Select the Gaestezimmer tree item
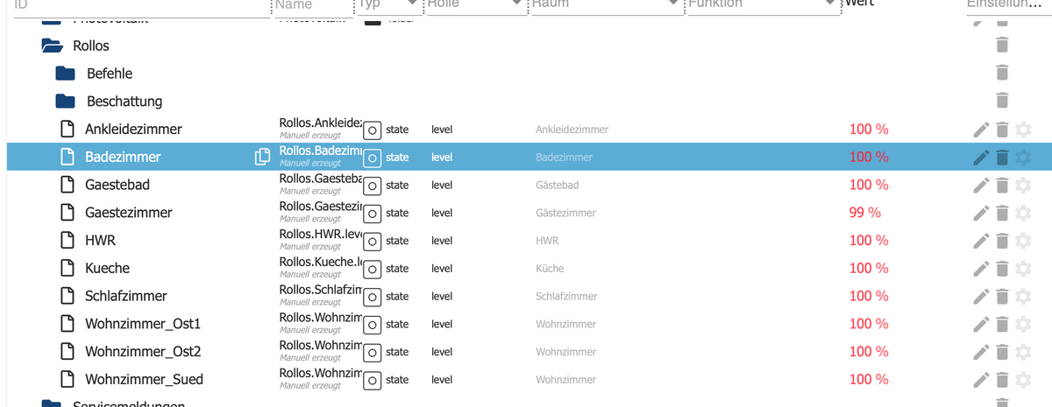The width and height of the screenshot is (1052, 407). tap(128, 213)
